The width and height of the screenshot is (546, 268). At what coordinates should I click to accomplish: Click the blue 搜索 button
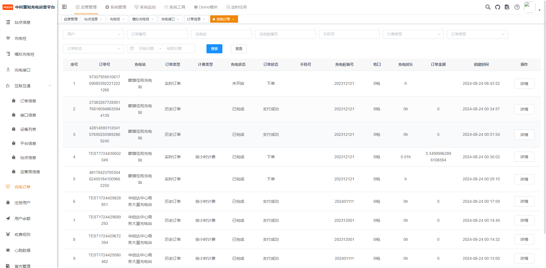(214, 49)
